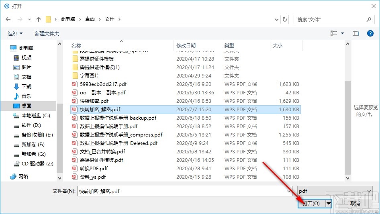Select 快转加密_解密.pdf in the list
The width and height of the screenshot is (380, 214).
186,110
